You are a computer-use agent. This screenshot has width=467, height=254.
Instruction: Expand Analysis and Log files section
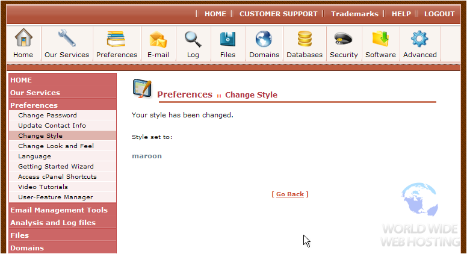click(x=63, y=223)
